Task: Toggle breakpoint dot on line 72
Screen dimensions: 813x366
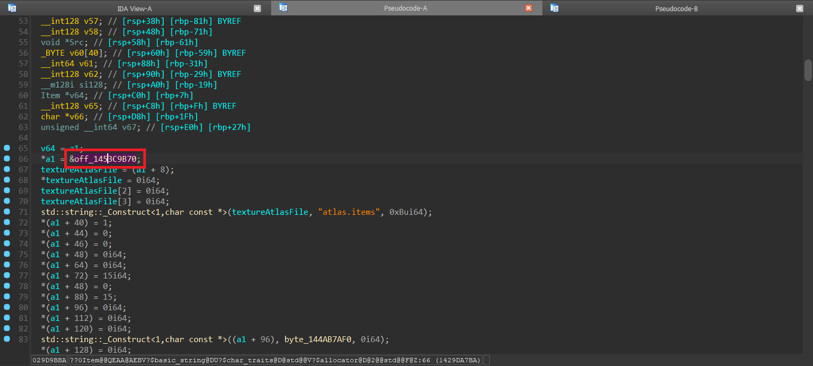Action: click(x=7, y=222)
